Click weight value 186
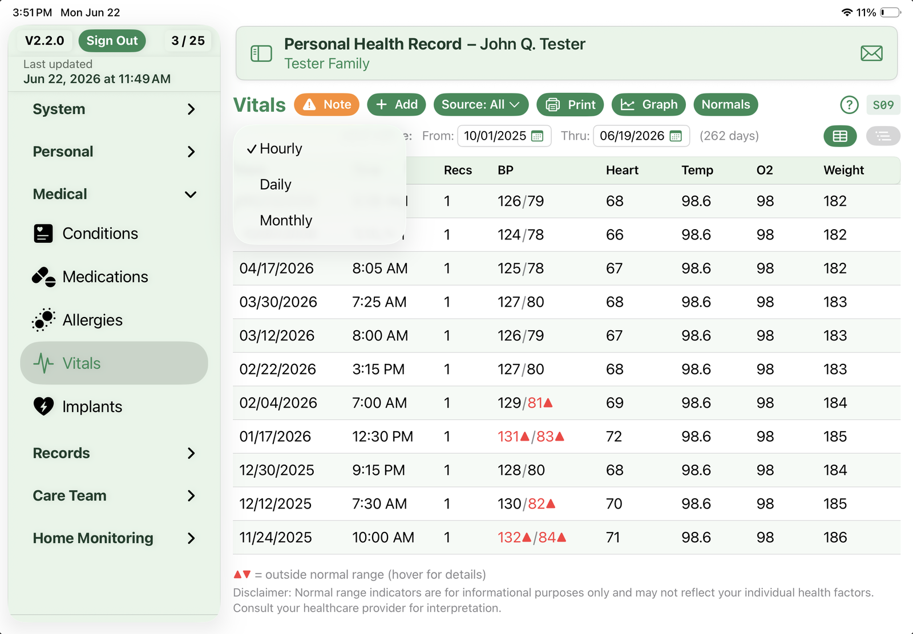Image resolution: width=913 pixels, height=634 pixels. [x=835, y=538]
